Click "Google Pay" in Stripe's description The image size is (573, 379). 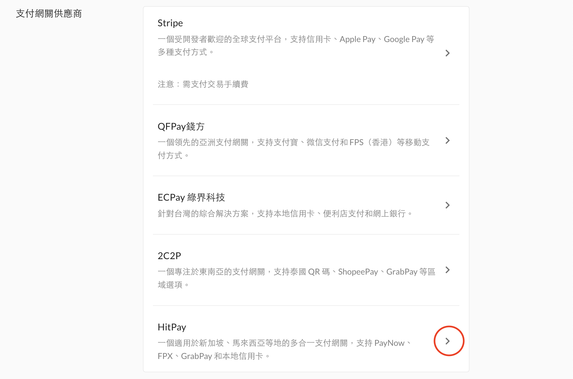coord(404,39)
